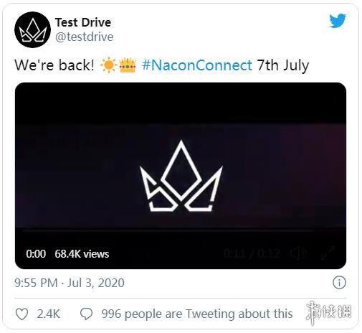Click the faded 0:11 / 0:12 duration text
The image size is (362, 333).
pos(252,253)
